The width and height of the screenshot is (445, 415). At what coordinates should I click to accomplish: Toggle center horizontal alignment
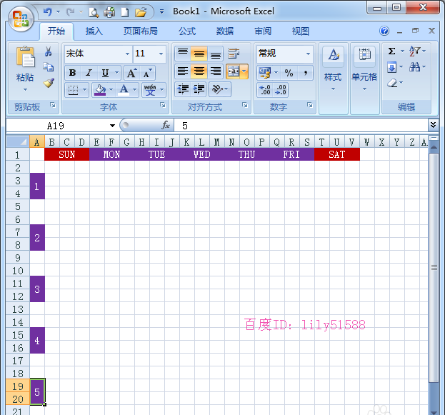coord(199,71)
